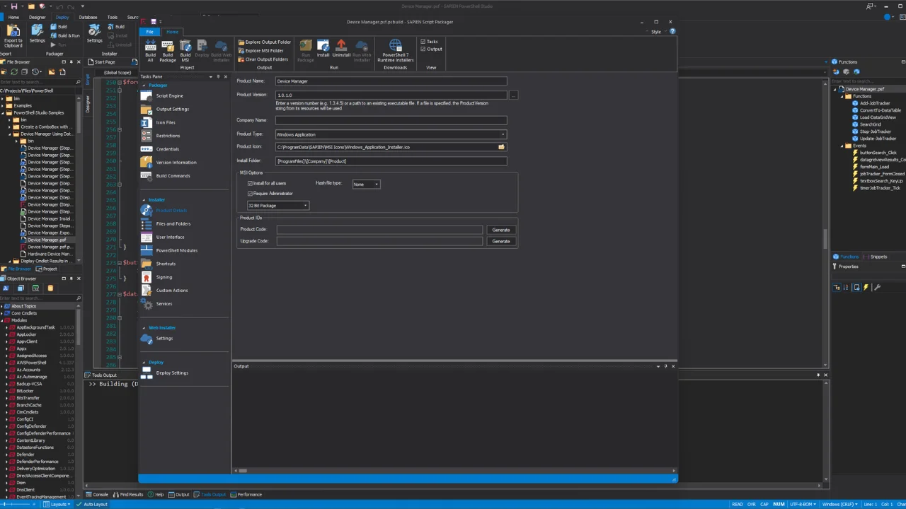Uncheck Require Administrator option
906x509 pixels.
point(250,194)
